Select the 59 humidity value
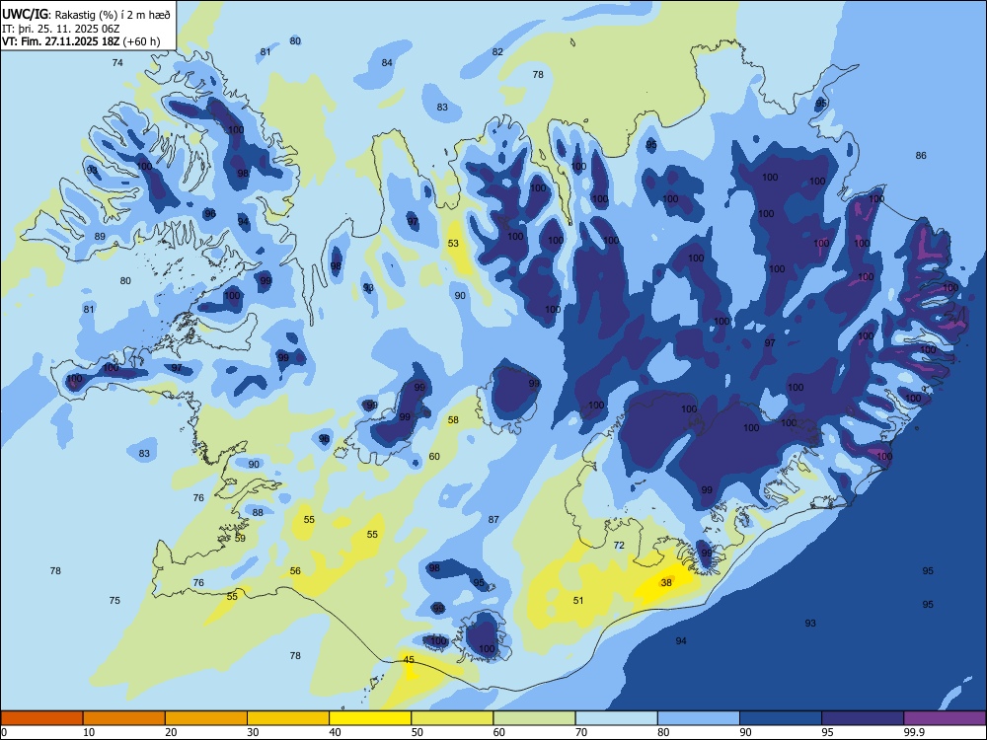 240,538
